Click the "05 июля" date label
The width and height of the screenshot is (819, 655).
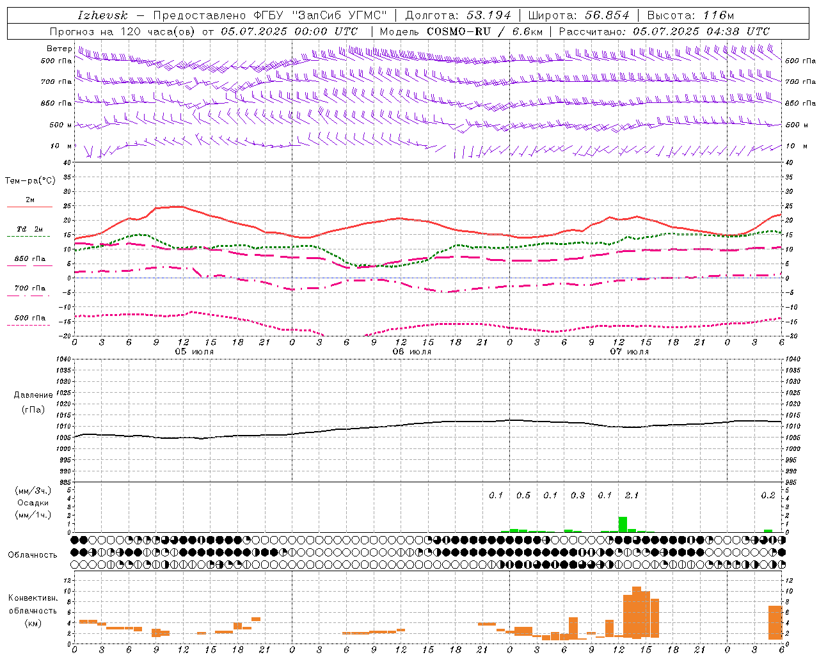(x=195, y=352)
